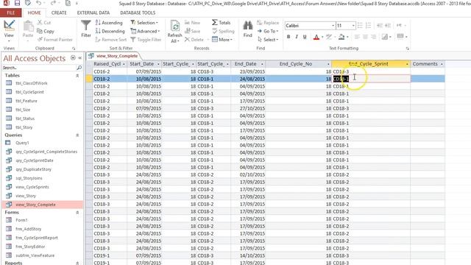Switch to the CREATE ribbon tab
The width and height of the screenshot is (471, 265).
[x=59, y=13]
